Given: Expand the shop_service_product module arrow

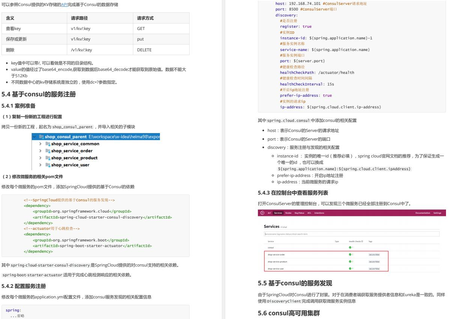Looking at the screenshot, I should (41, 158).
